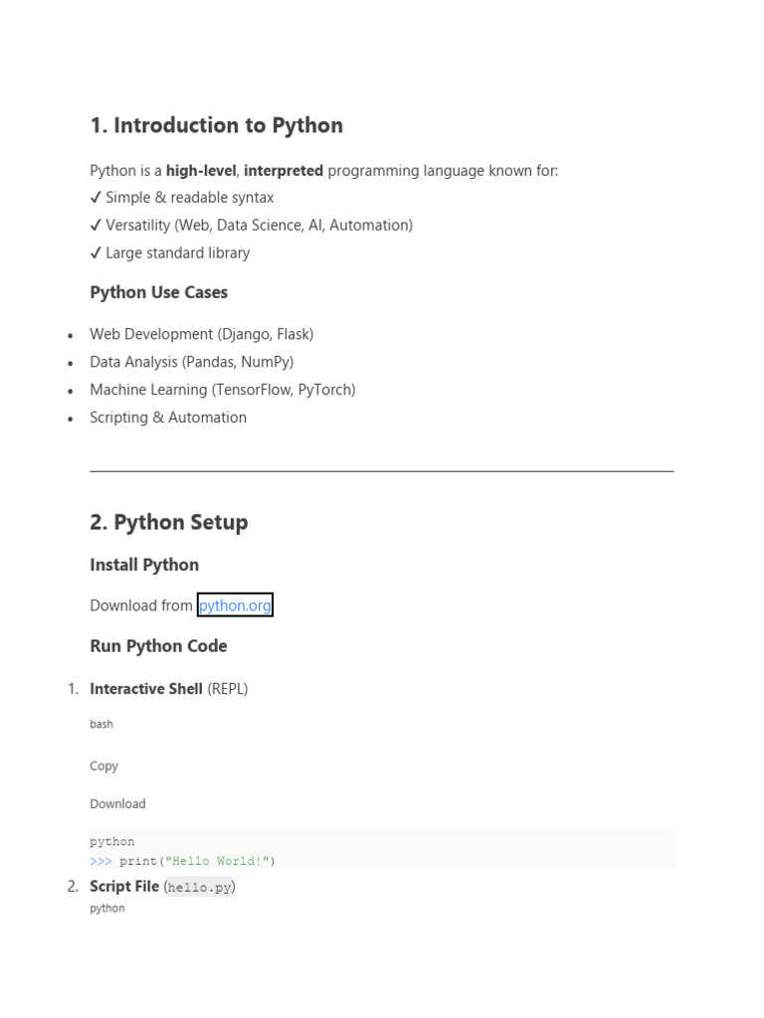
Task: Click the checkmark beside "Versatility" line
Action: coord(95,226)
